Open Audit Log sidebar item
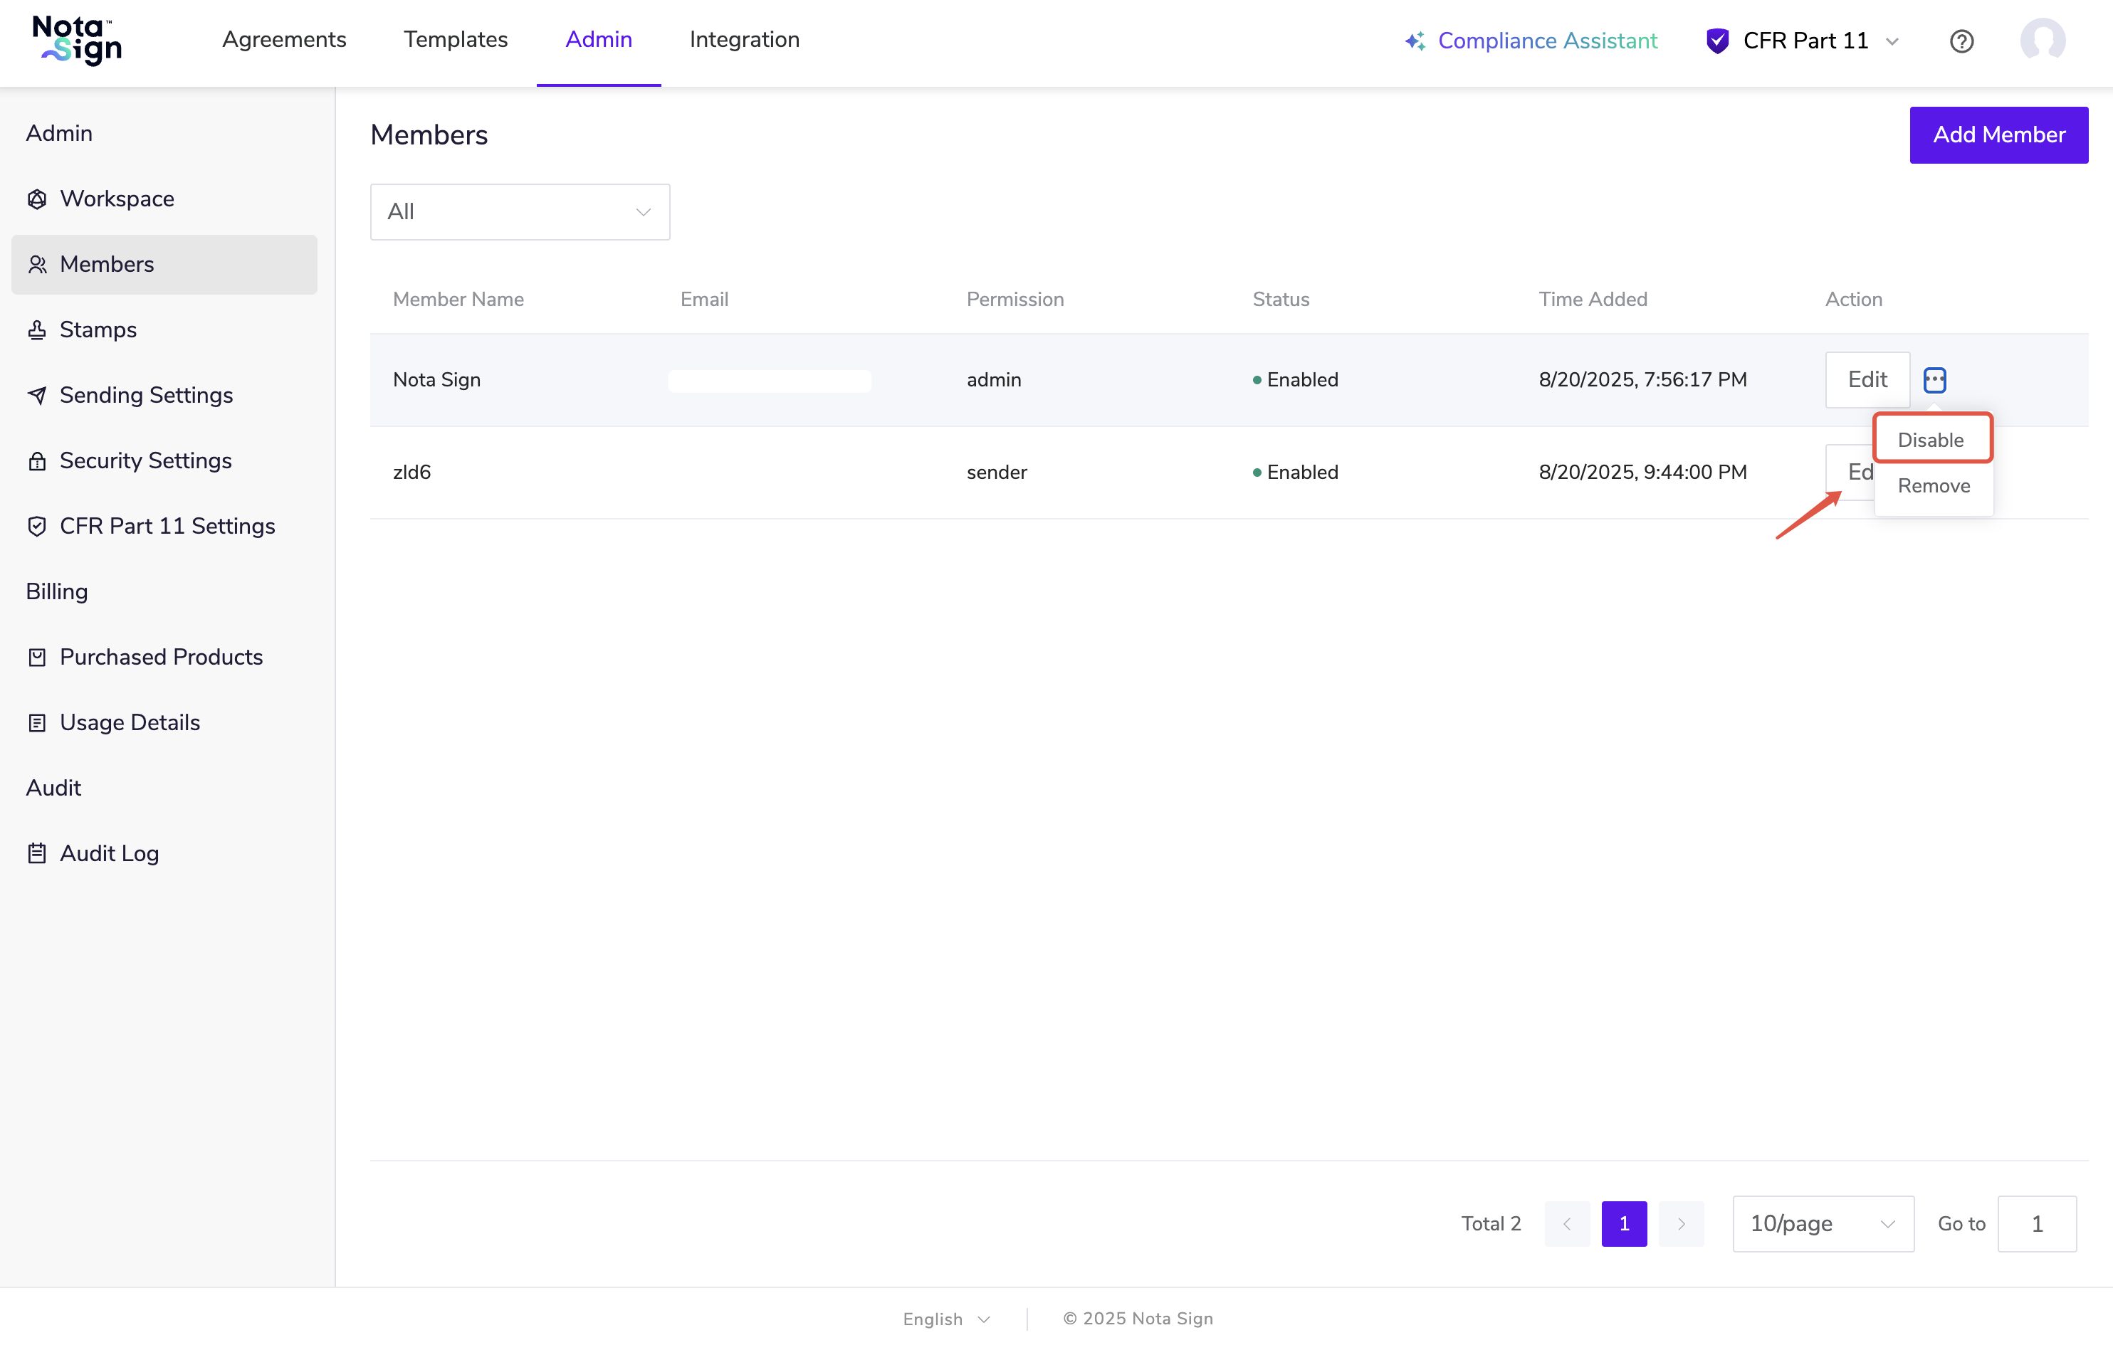Image resolution: width=2113 pixels, height=1345 pixels. pos(109,854)
